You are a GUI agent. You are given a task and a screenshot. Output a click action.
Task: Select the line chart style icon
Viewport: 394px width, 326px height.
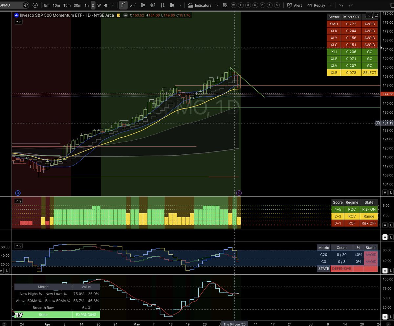(x=133, y=5)
